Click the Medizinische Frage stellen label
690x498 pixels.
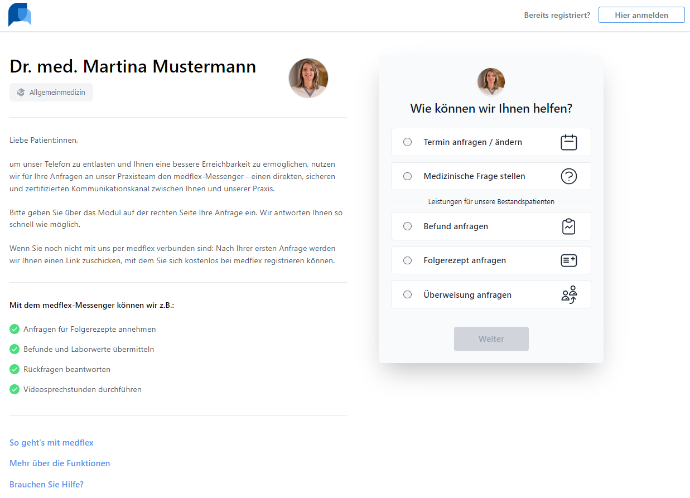coord(474,176)
